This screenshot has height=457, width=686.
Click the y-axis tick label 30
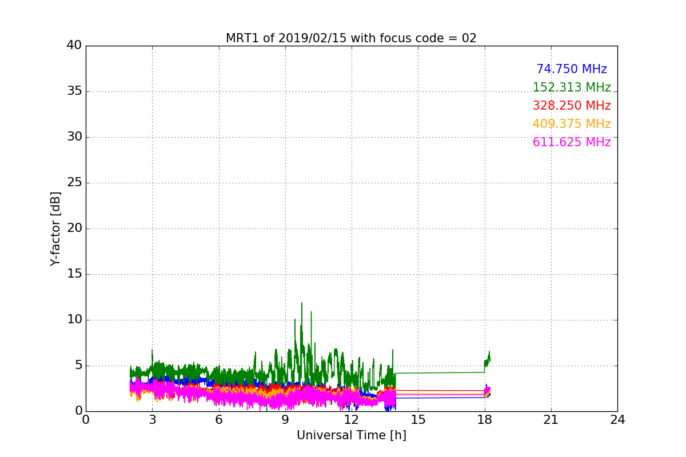click(x=74, y=137)
